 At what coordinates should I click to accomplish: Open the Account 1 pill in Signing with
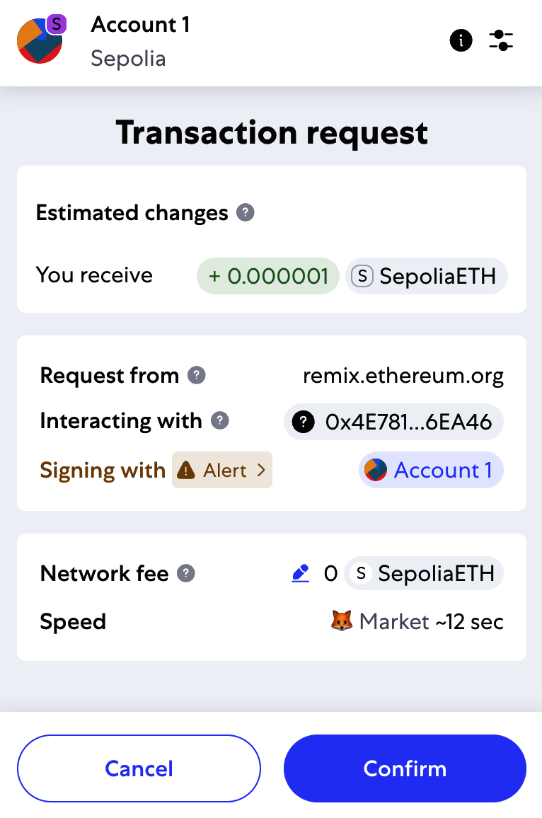point(431,469)
